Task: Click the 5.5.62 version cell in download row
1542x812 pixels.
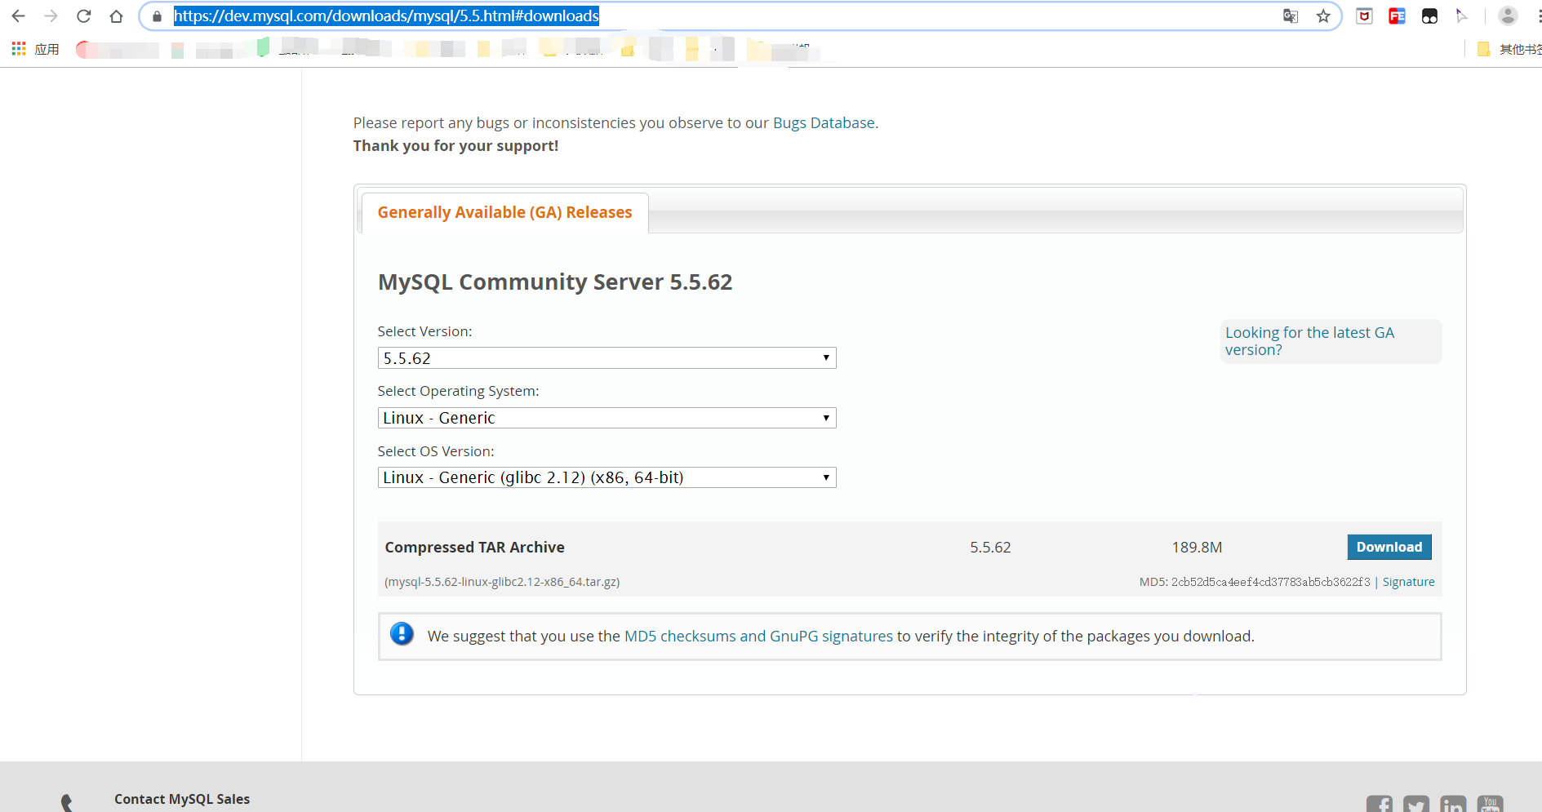Action: click(x=990, y=548)
